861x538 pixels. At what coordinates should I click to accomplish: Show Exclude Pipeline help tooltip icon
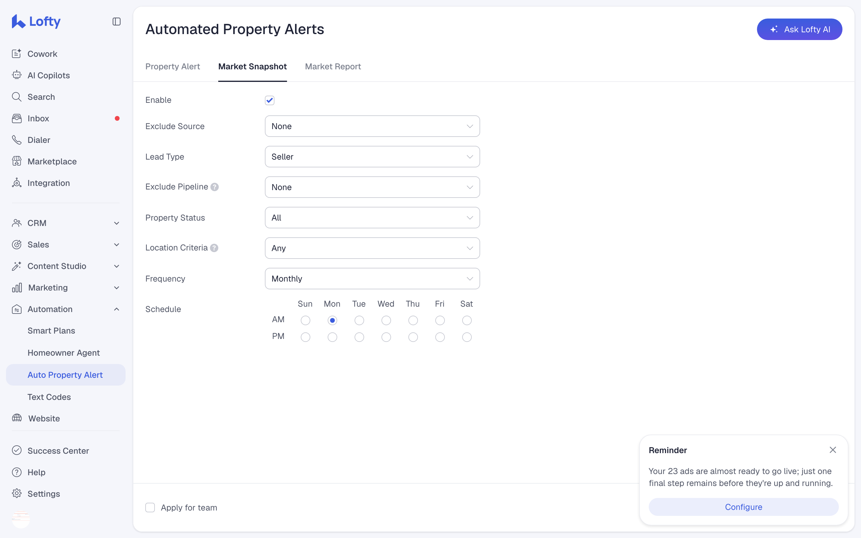[x=215, y=187]
